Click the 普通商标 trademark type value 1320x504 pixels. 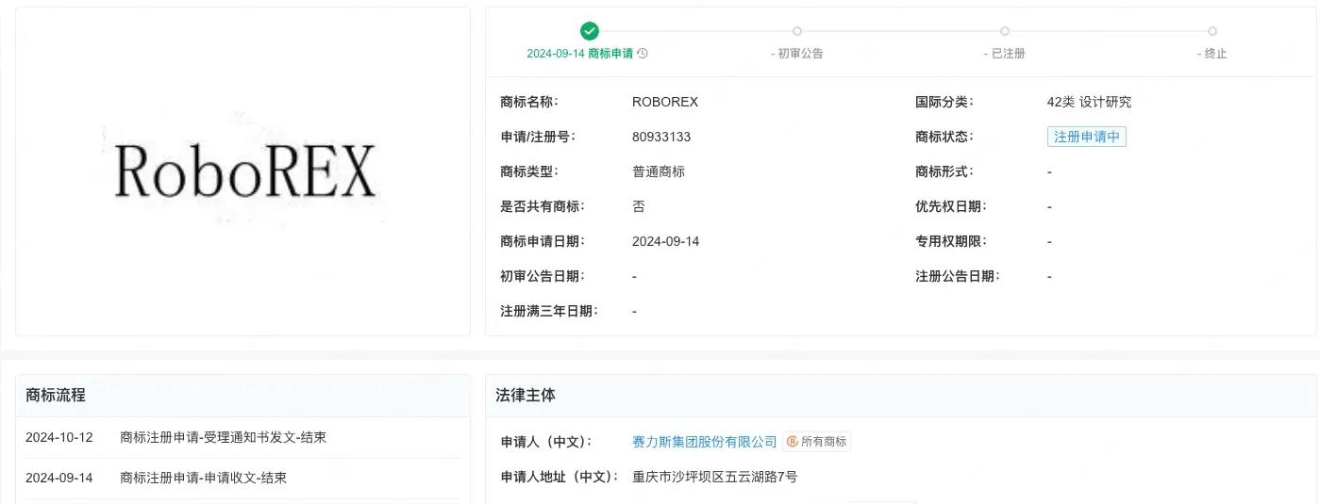[659, 171]
